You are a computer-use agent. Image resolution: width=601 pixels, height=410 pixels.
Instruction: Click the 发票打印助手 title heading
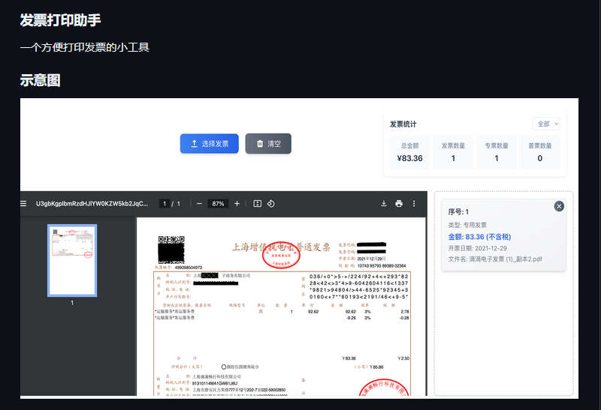pyautogui.click(x=60, y=20)
